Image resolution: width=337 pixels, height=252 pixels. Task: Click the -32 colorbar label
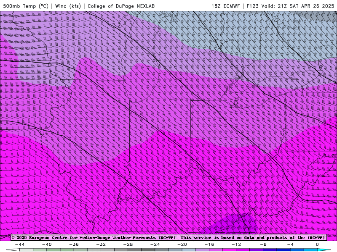point(101,244)
